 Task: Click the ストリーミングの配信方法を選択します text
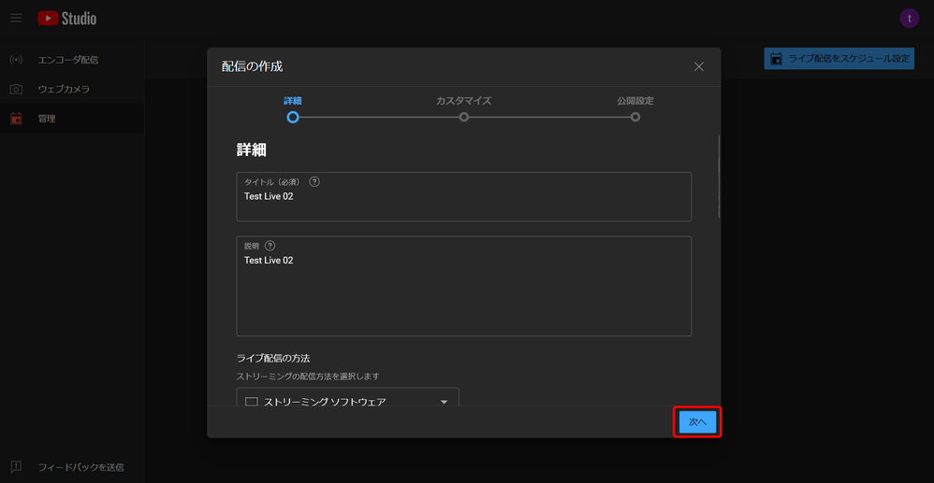click(x=308, y=376)
